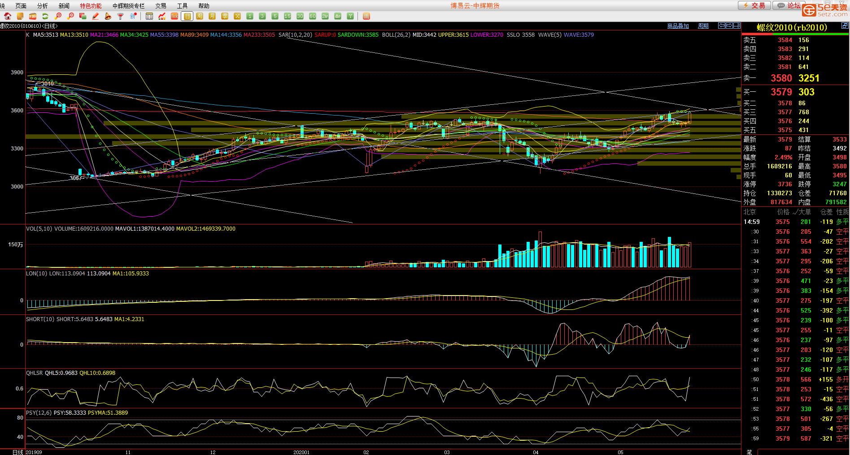The width and height of the screenshot is (850, 455).
Task: Click the 交易 lightning button
Action: (x=754, y=5)
